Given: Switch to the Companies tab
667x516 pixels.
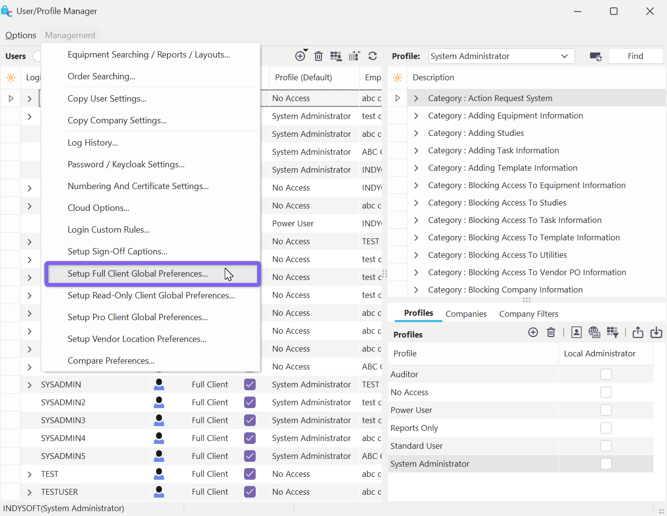Looking at the screenshot, I should click(466, 314).
